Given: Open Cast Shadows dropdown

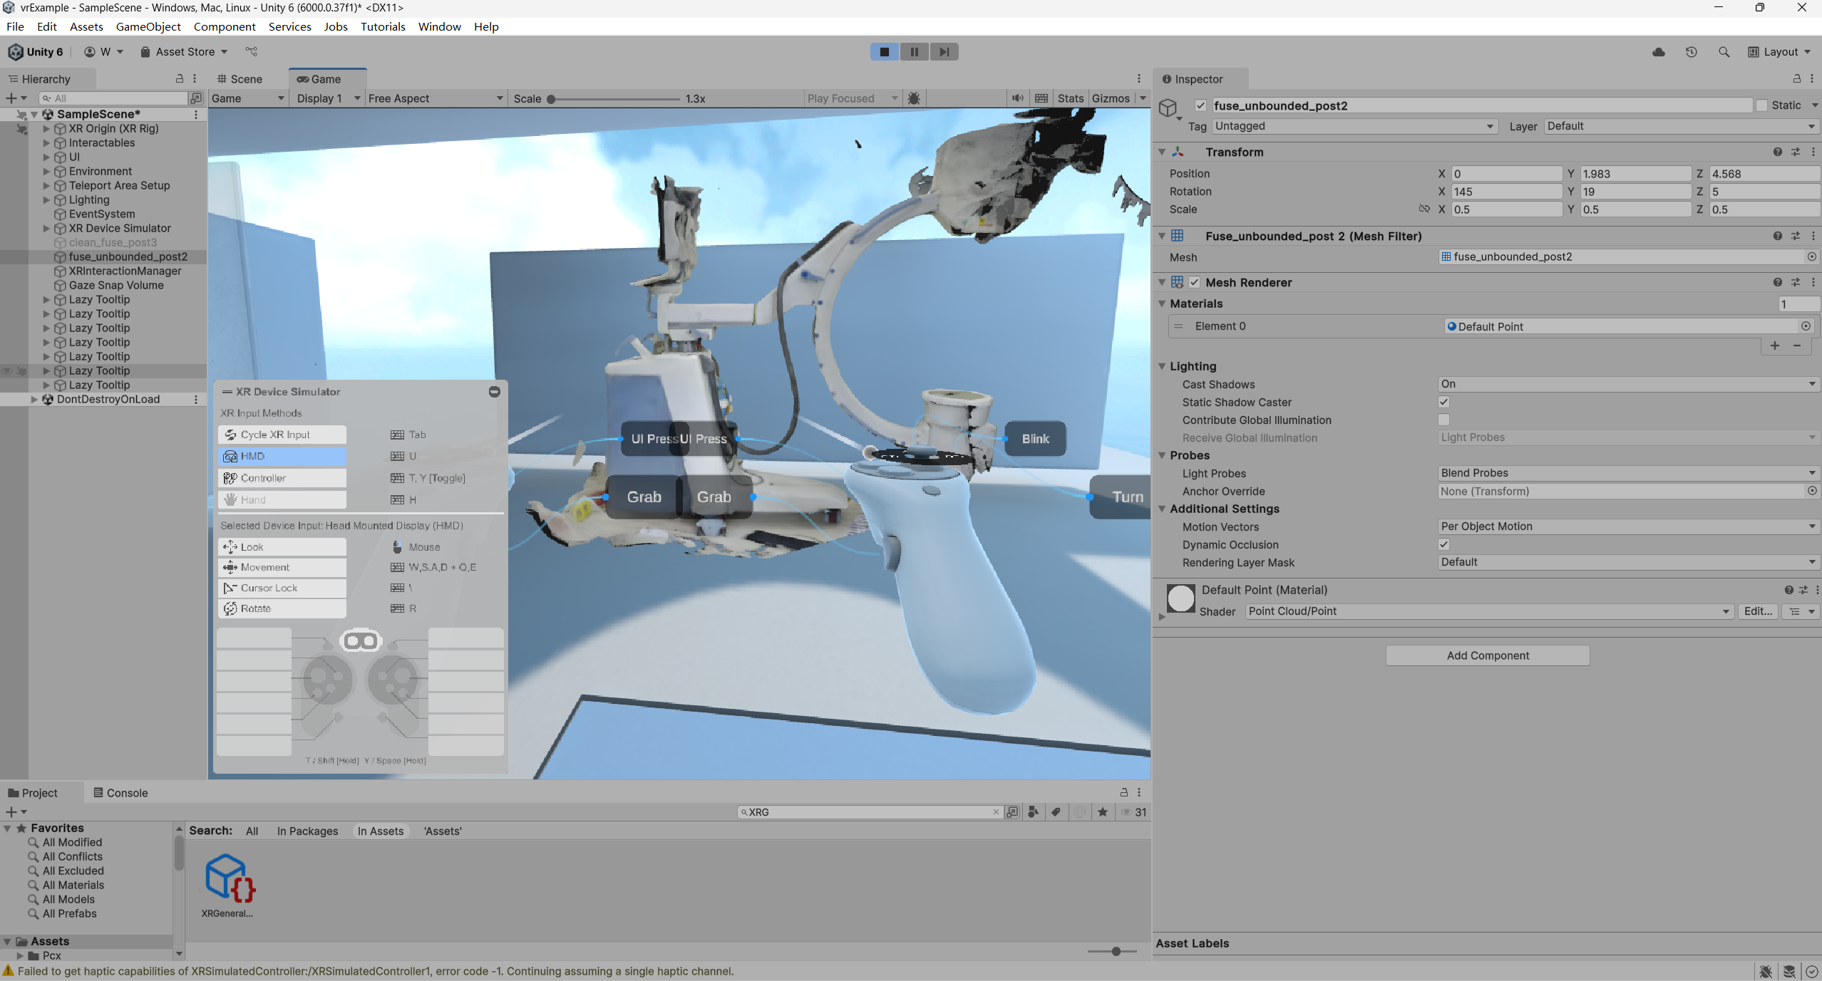Looking at the screenshot, I should point(1629,384).
